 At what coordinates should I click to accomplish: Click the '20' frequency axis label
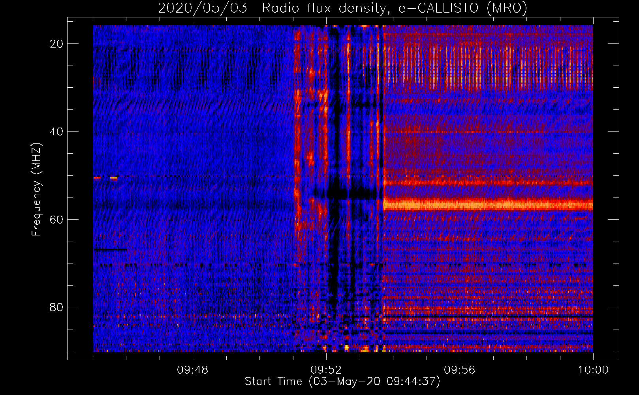(57, 44)
